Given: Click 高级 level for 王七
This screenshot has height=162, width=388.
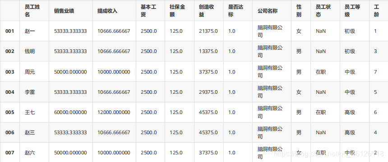Looking at the screenshot, I should [350, 112].
